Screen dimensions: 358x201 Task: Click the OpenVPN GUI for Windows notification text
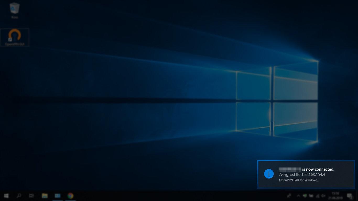(x=298, y=180)
